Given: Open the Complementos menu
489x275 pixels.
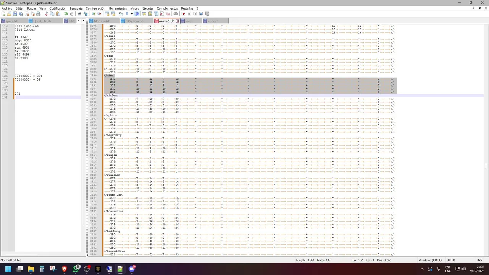Looking at the screenshot, I should point(167,8).
